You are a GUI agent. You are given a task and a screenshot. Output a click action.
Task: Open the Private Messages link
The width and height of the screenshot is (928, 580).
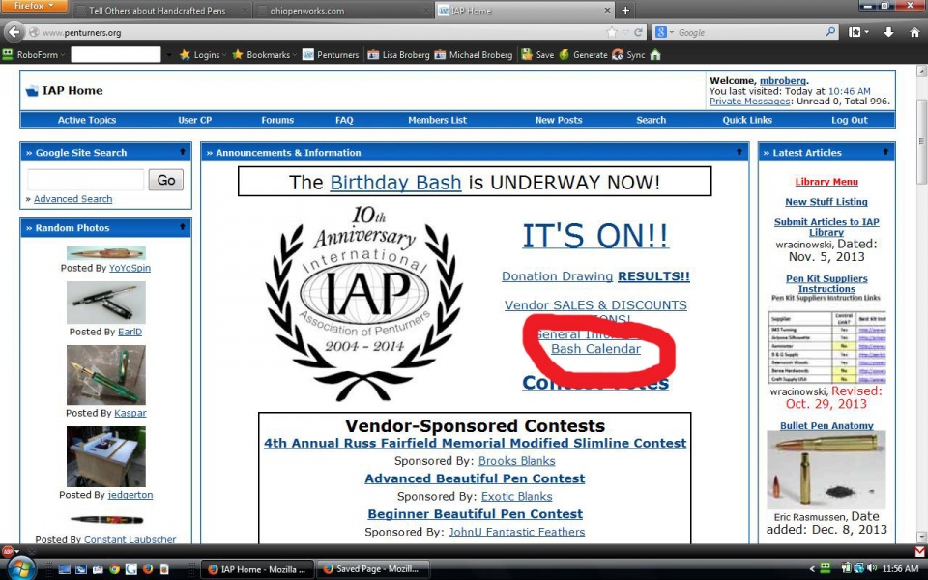(x=750, y=101)
